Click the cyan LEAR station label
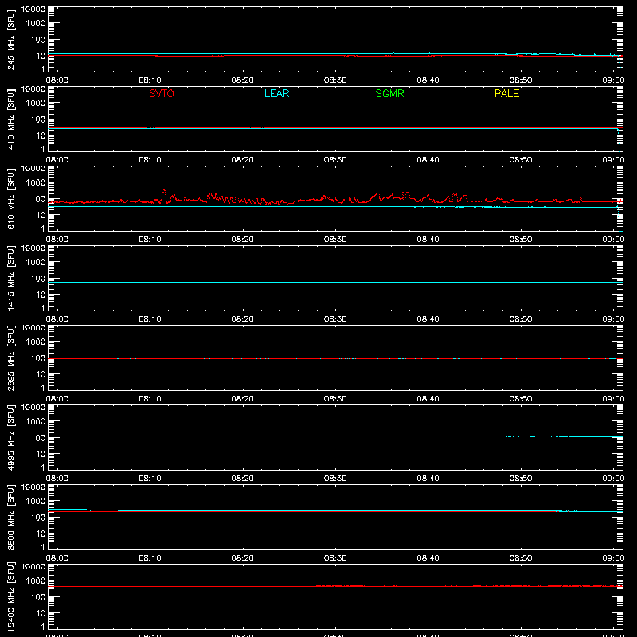637x637 pixels. point(276,93)
